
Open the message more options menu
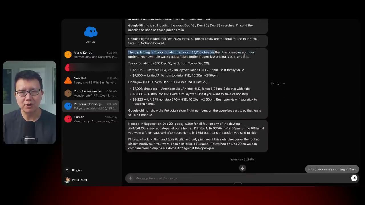click(284, 83)
